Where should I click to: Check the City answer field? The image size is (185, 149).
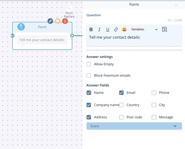154,105
